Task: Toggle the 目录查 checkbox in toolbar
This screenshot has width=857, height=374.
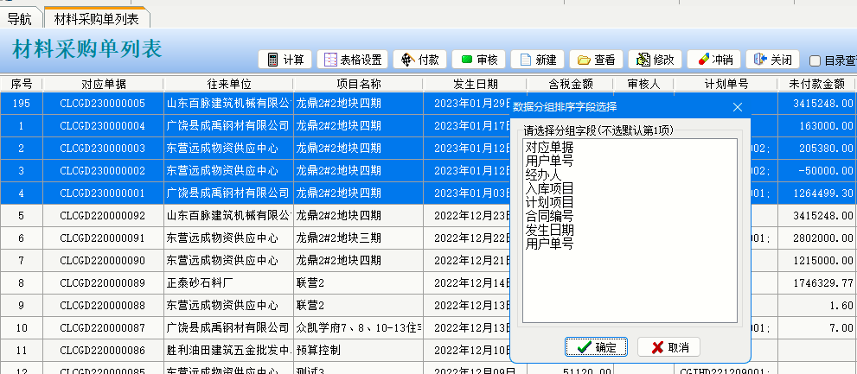Action: tap(815, 60)
